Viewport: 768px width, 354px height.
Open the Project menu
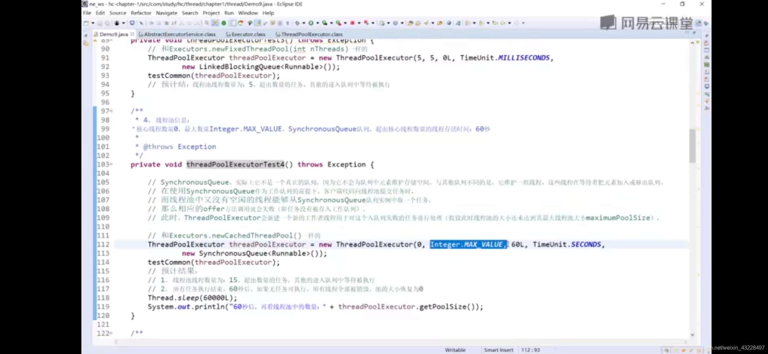(x=211, y=13)
